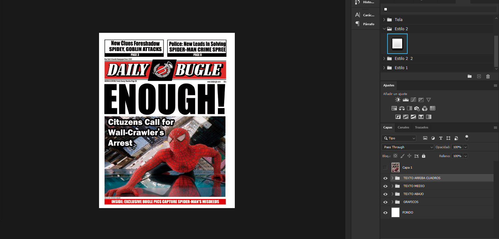
Task: Open the Paragraph panel
Action: click(365, 24)
